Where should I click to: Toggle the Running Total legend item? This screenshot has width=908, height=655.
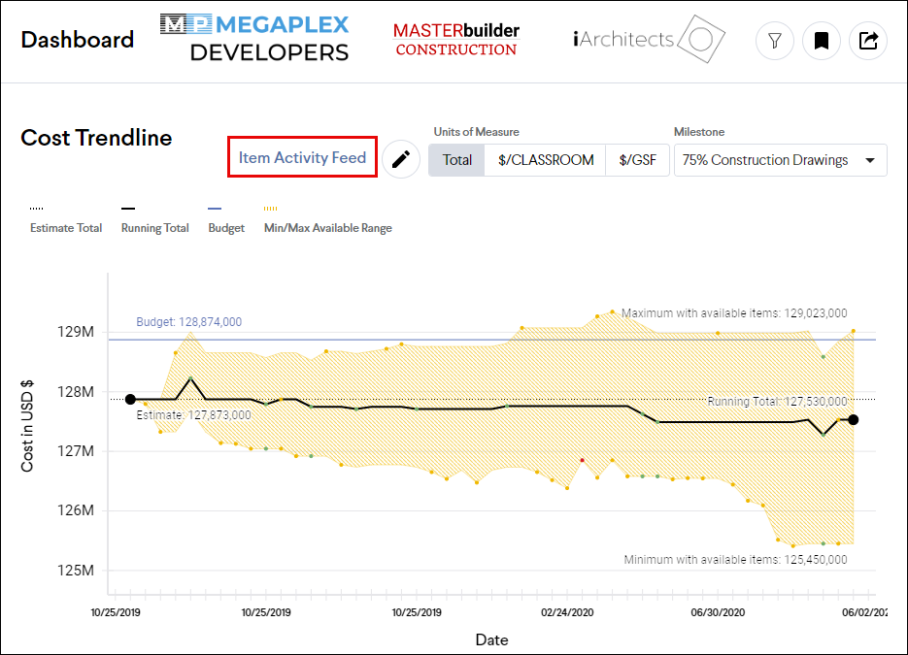pos(154,228)
